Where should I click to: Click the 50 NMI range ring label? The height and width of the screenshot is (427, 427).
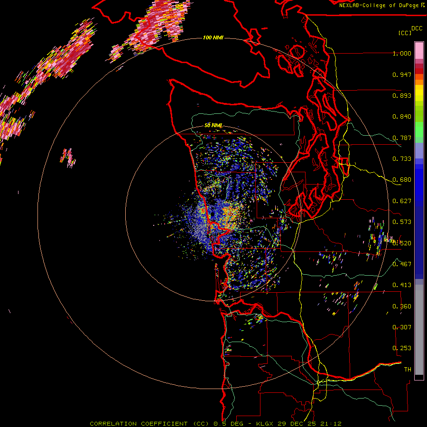(213, 126)
